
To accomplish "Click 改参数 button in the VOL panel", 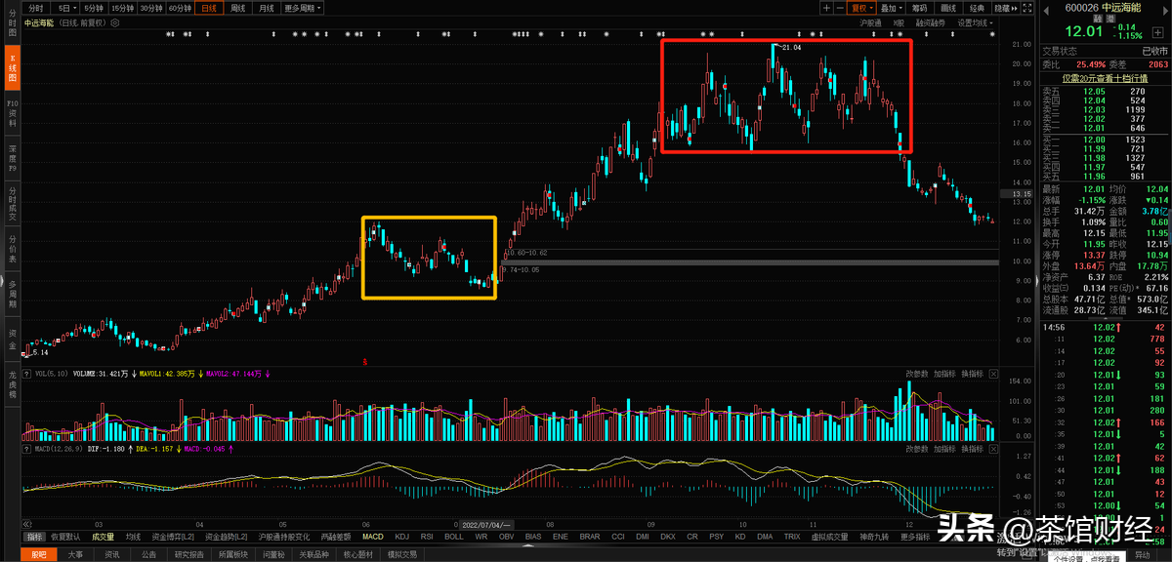I will pos(916,374).
